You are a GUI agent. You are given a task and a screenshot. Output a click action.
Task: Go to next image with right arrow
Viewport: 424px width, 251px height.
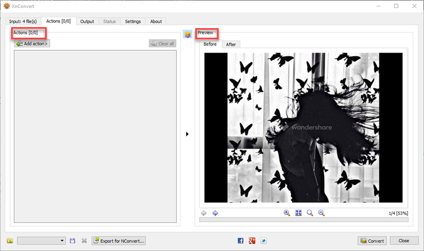215,213
